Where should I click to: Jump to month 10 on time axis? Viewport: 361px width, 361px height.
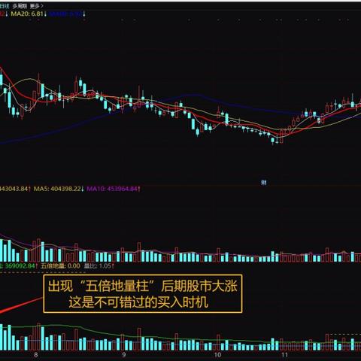217,355
